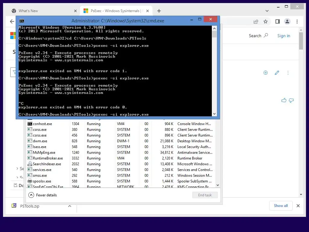Select csrss.exe with PID 456
The height and width of the screenshot is (232, 309).
(121, 135)
